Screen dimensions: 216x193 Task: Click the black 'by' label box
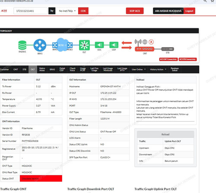[52, 11]
